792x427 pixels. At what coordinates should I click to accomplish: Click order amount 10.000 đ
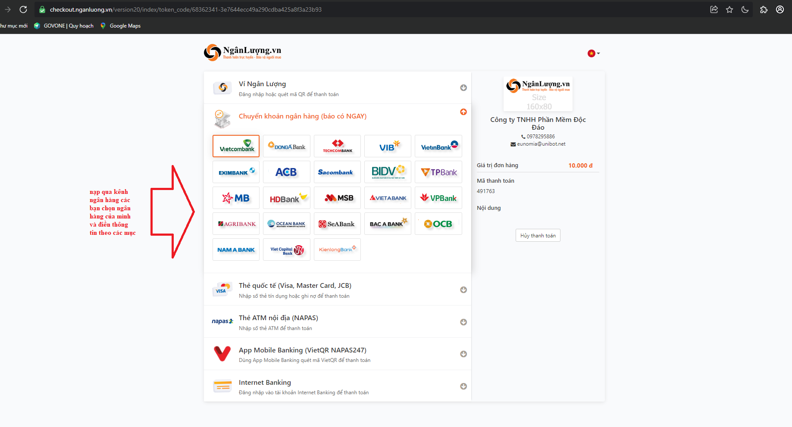pos(580,165)
